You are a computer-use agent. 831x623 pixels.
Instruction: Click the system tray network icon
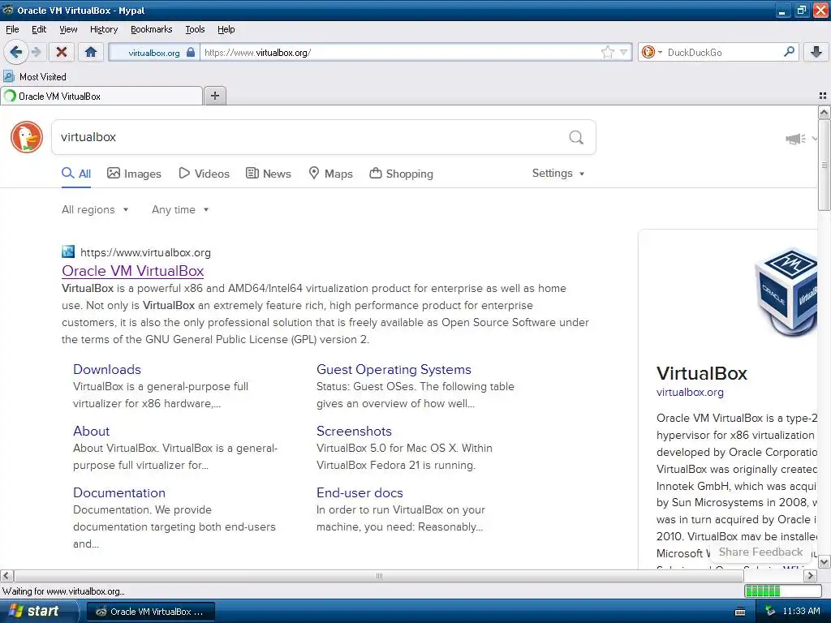(770, 612)
